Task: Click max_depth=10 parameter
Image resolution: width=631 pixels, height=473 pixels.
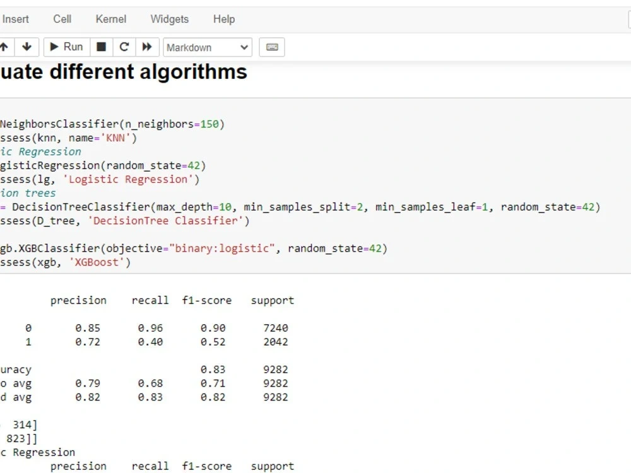Action: 194,207
